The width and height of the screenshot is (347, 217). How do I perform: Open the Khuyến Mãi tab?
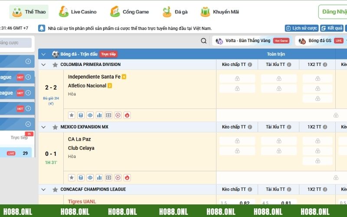219,12
